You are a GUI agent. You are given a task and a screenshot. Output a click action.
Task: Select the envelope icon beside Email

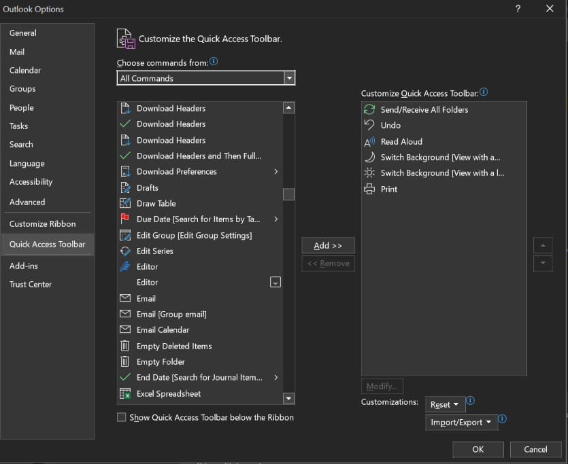pyautogui.click(x=125, y=298)
